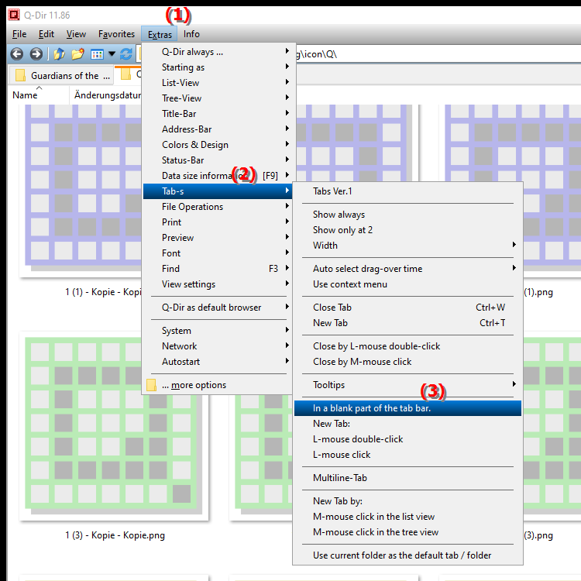Screen dimensions: 581x581
Task: Open the Find F3 submenu
Action: click(x=218, y=269)
